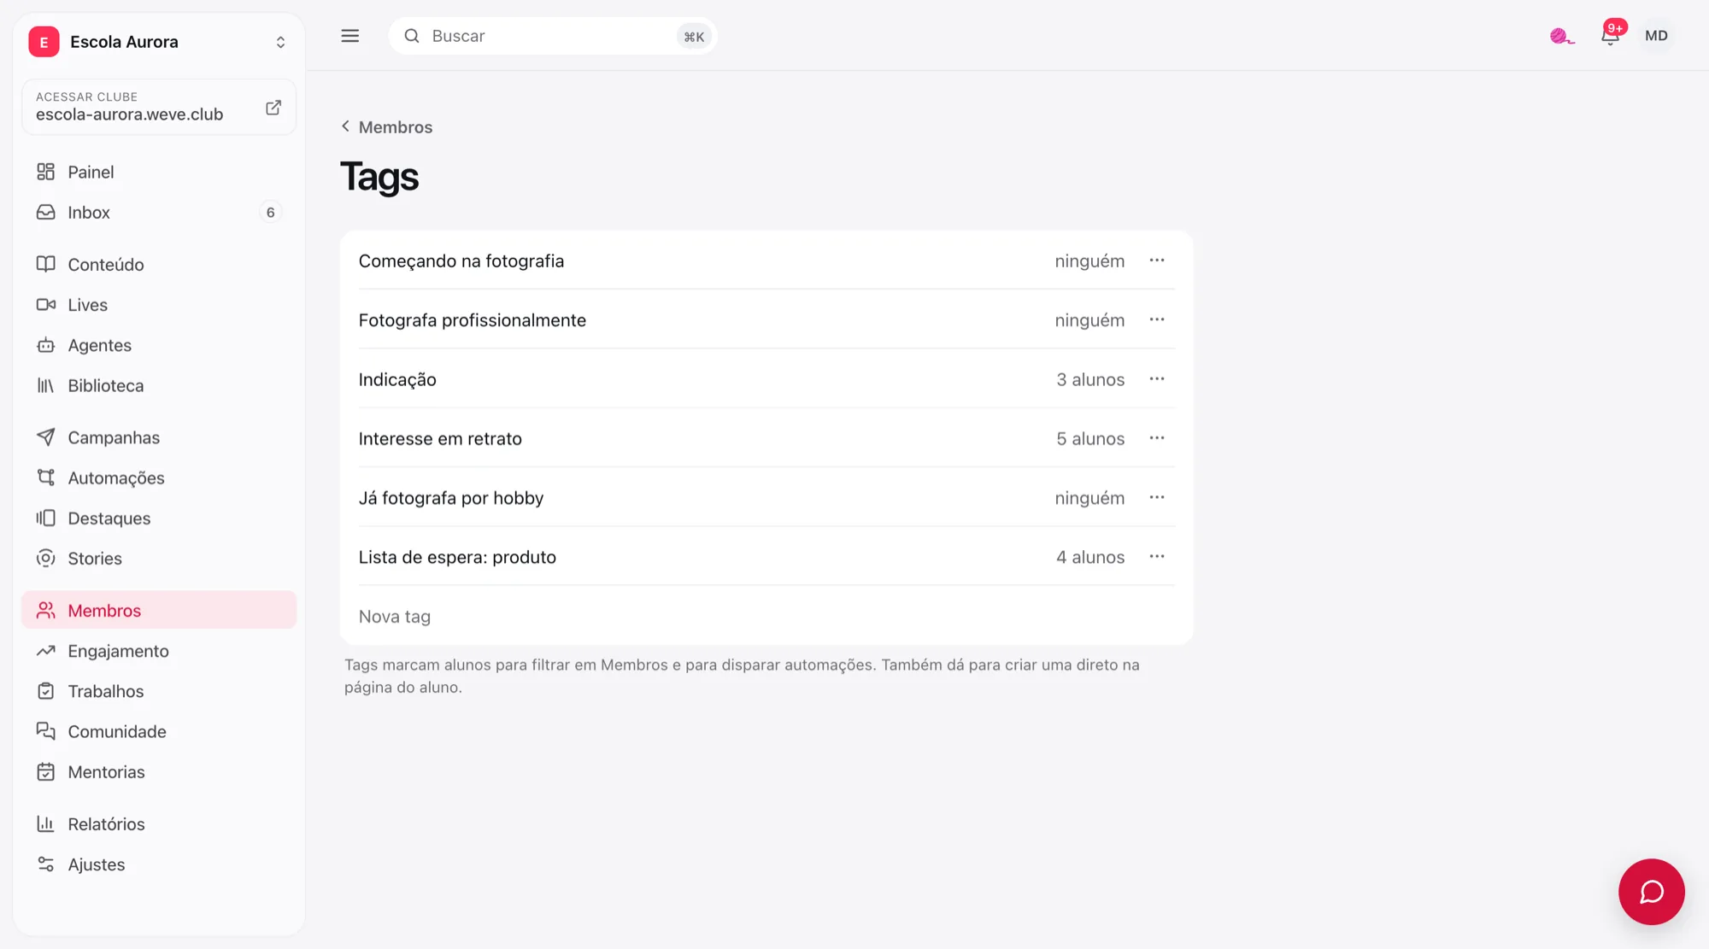
Task: Click the '3 alunos' count for Indicação
Action: point(1090,379)
